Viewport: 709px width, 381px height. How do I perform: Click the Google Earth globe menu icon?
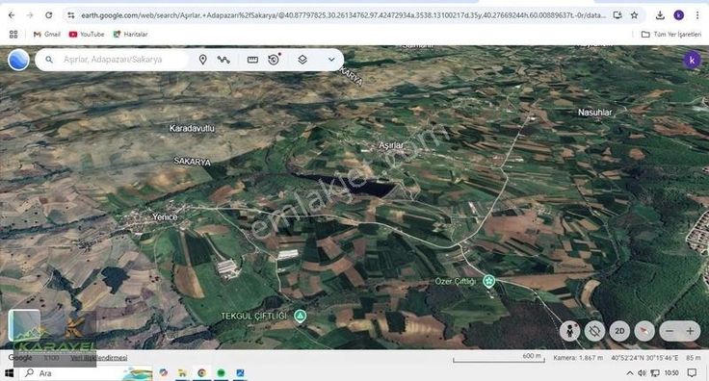coord(18,60)
